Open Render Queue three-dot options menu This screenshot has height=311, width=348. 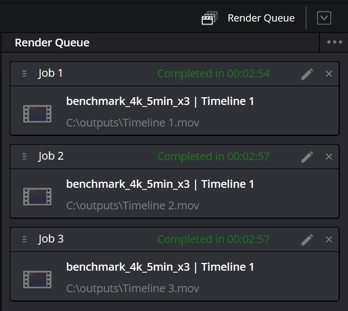[x=334, y=42]
